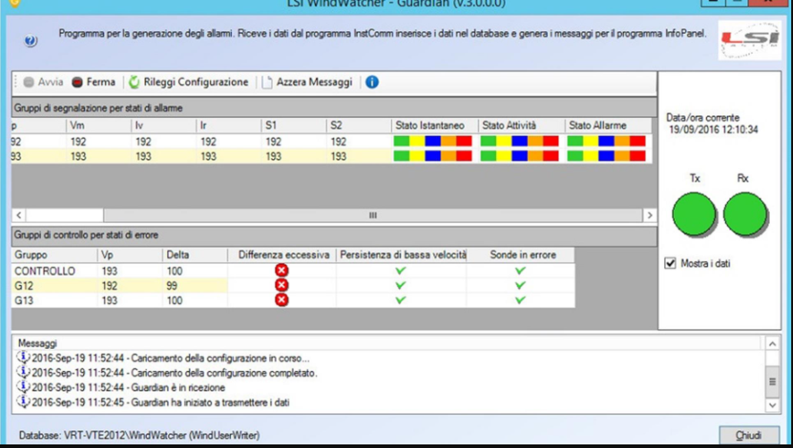Click the Iv column header

click(164, 125)
